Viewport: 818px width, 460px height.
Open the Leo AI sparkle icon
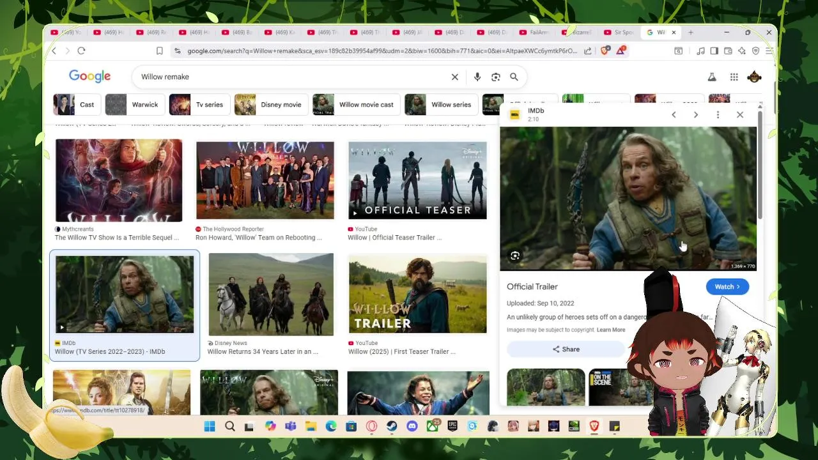pyautogui.click(x=742, y=51)
